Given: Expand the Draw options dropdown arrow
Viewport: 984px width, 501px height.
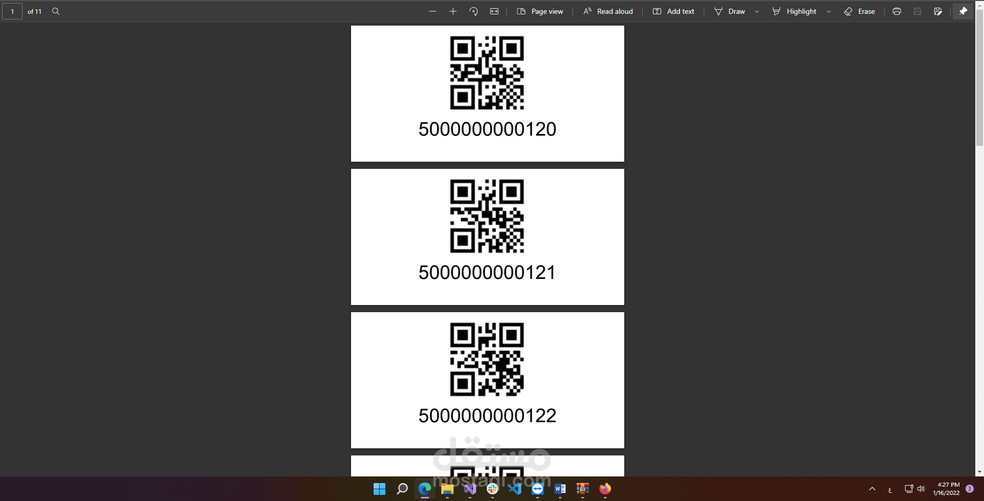Looking at the screenshot, I should coord(757,11).
